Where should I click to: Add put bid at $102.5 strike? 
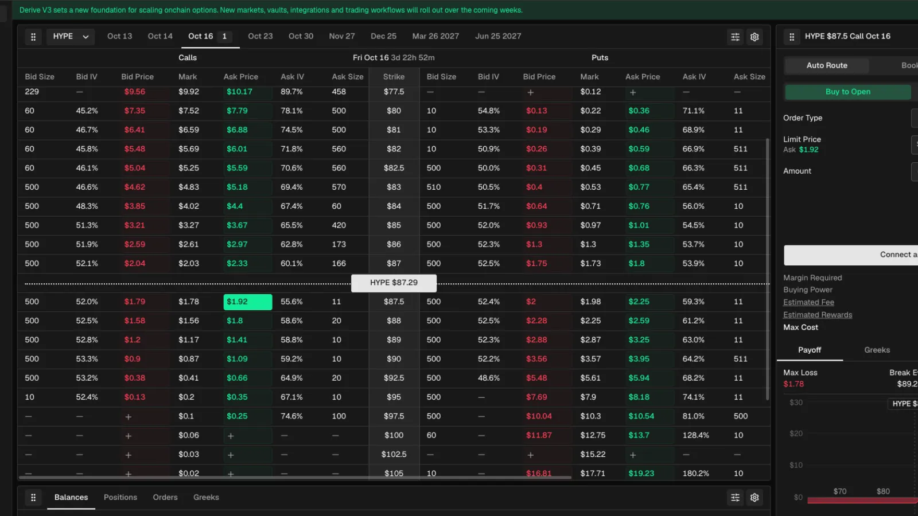click(531, 455)
